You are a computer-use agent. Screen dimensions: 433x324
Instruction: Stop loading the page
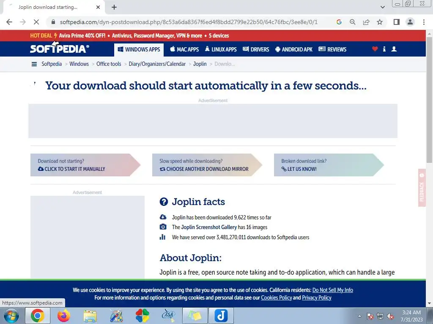36,22
